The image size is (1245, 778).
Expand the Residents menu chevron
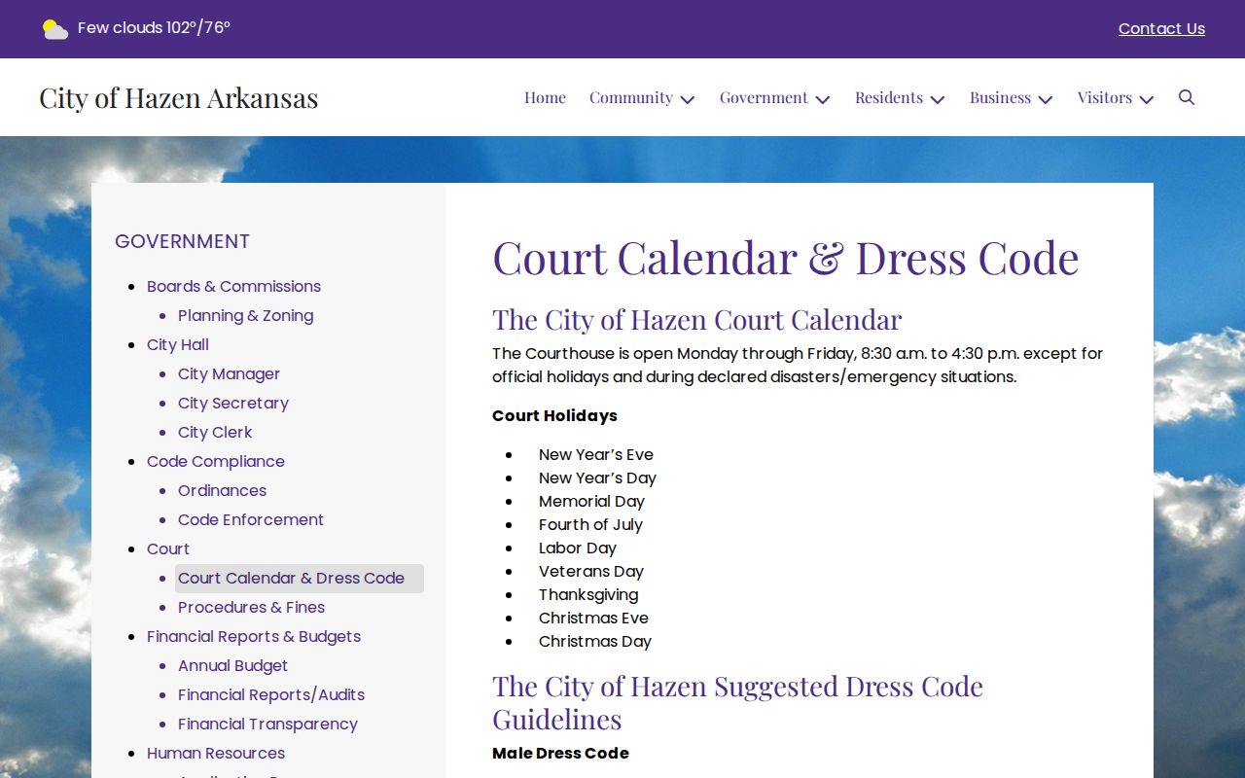[938, 99]
